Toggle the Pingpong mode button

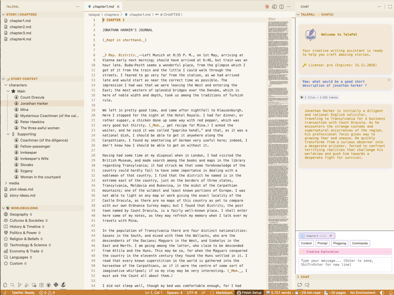[339, 243]
